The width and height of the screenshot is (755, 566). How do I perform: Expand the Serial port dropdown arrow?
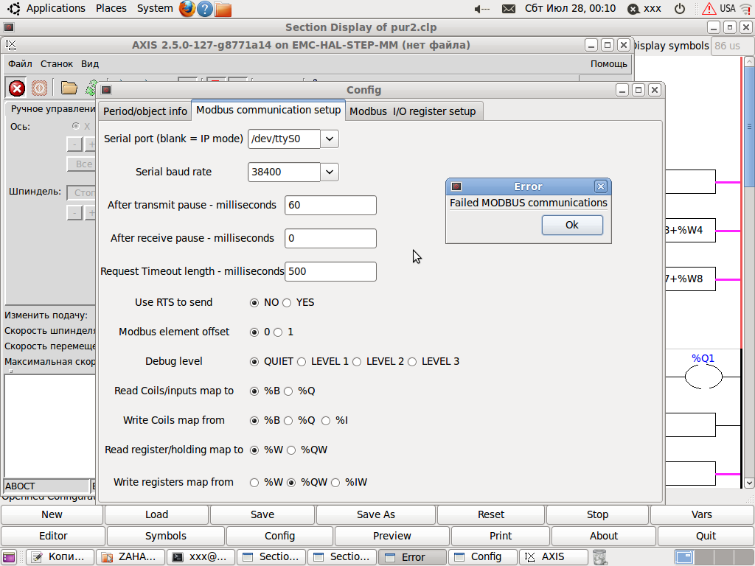point(330,139)
